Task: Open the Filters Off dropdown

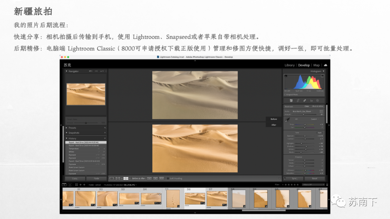Action: pyautogui.click(x=313, y=184)
